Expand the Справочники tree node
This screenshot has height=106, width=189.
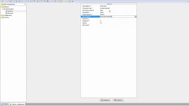tap(1, 16)
